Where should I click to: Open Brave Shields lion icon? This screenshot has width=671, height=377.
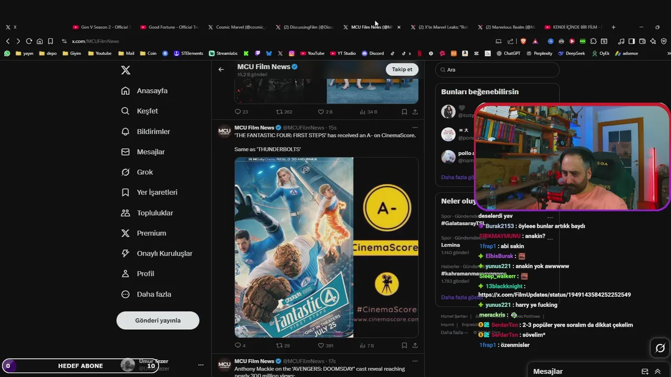click(523, 41)
